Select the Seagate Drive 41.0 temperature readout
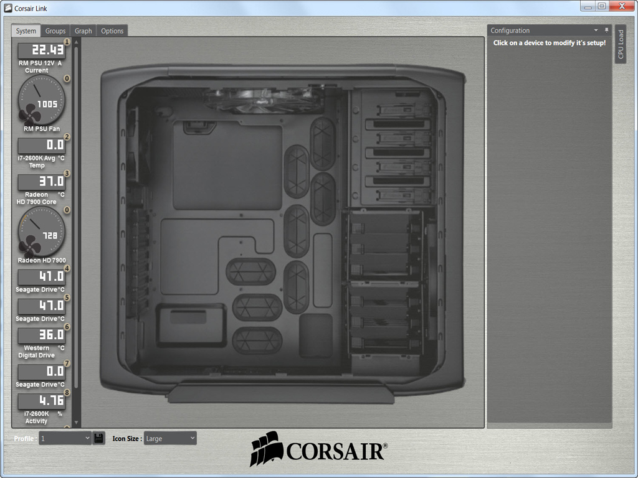Viewport: 638px width, 478px height. point(41,277)
